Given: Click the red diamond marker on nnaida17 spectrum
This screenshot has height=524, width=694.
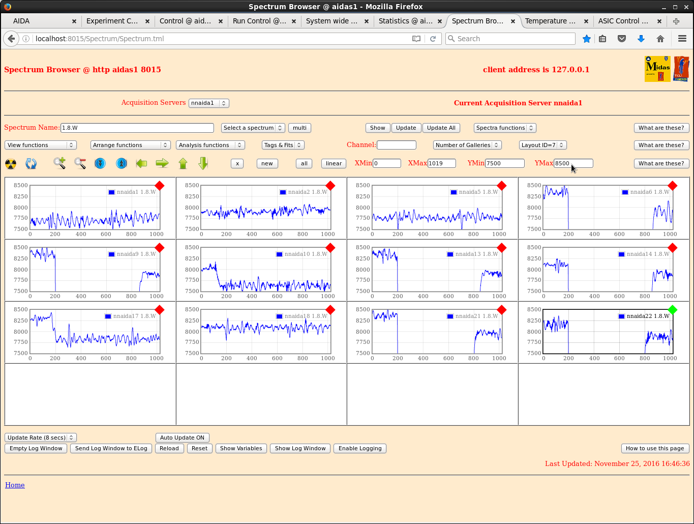Looking at the screenshot, I should coord(159,310).
